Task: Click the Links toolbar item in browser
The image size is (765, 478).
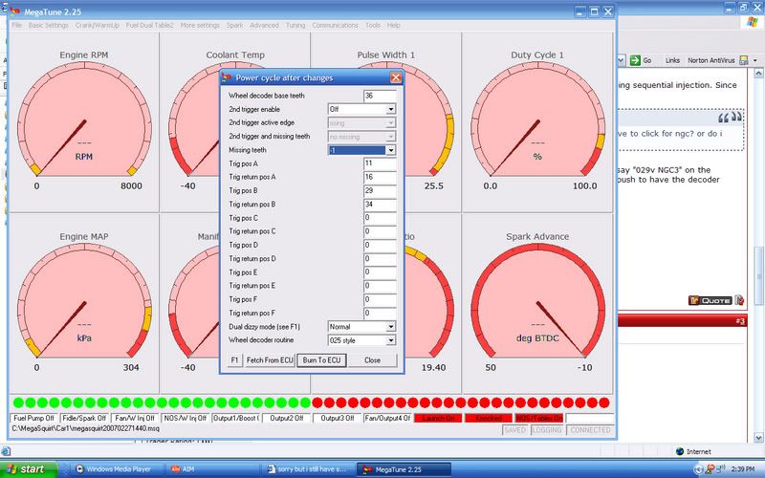Action: click(x=672, y=60)
